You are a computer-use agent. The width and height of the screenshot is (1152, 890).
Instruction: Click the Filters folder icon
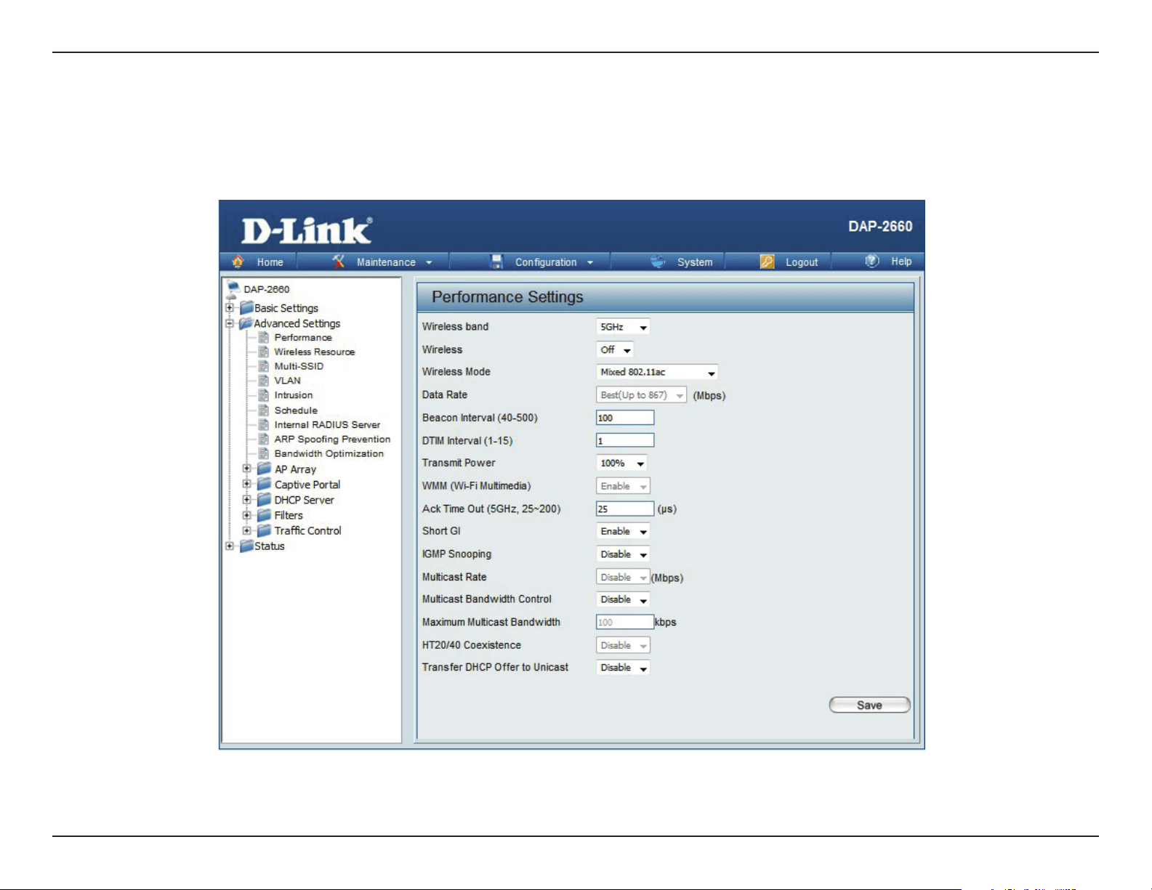pyautogui.click(x=265, y=515)
